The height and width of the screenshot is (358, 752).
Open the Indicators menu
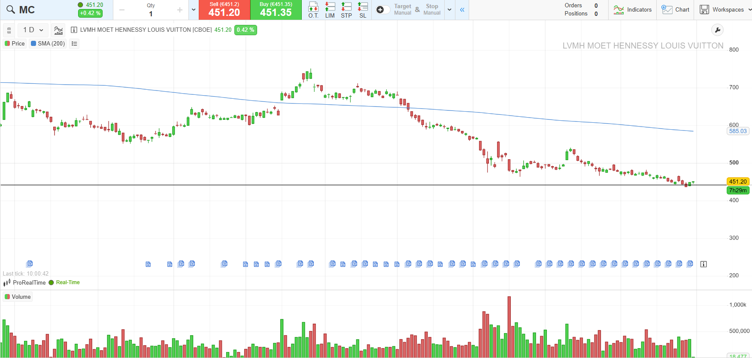tap(633, 10)
